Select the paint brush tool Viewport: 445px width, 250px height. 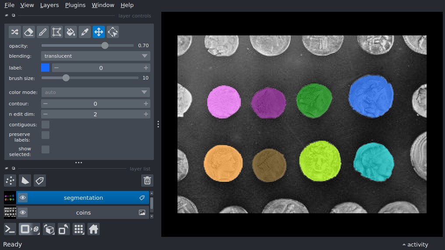pos(42,32)
